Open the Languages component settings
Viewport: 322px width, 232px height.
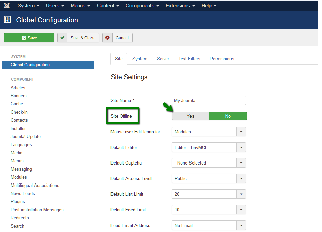point(21,145)
